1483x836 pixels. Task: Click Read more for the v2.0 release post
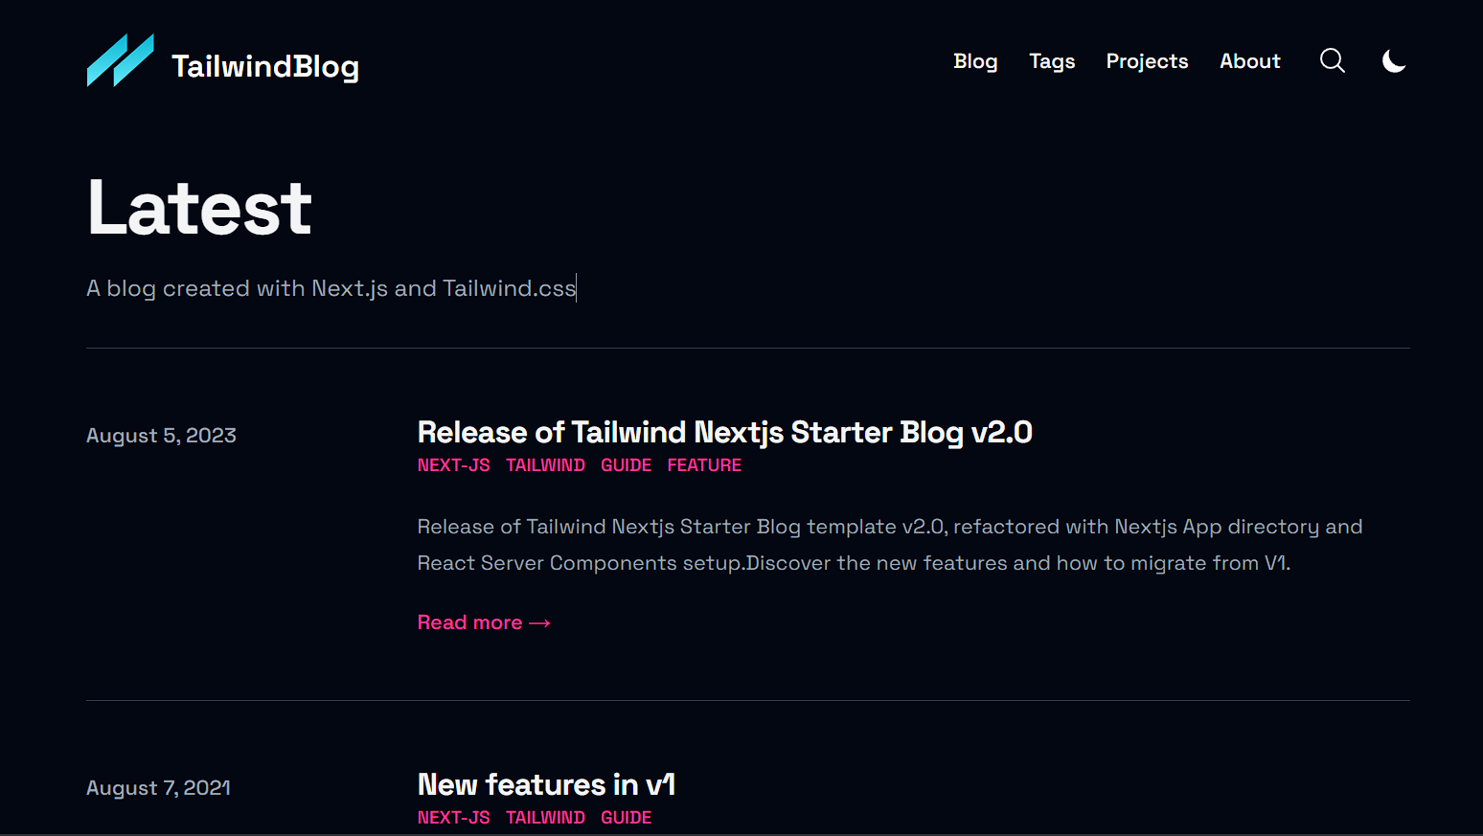[x=483, y=621]
